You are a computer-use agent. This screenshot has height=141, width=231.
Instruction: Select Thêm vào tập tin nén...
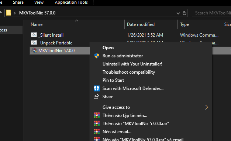(x=125, y=115)
